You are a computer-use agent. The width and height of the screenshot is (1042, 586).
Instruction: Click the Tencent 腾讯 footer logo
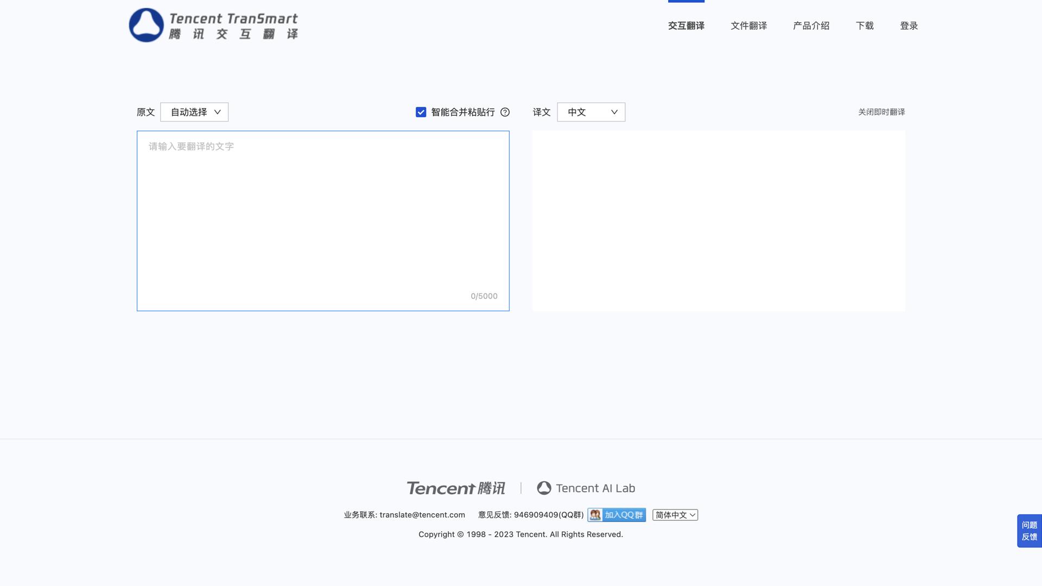[x=456, y=488]
